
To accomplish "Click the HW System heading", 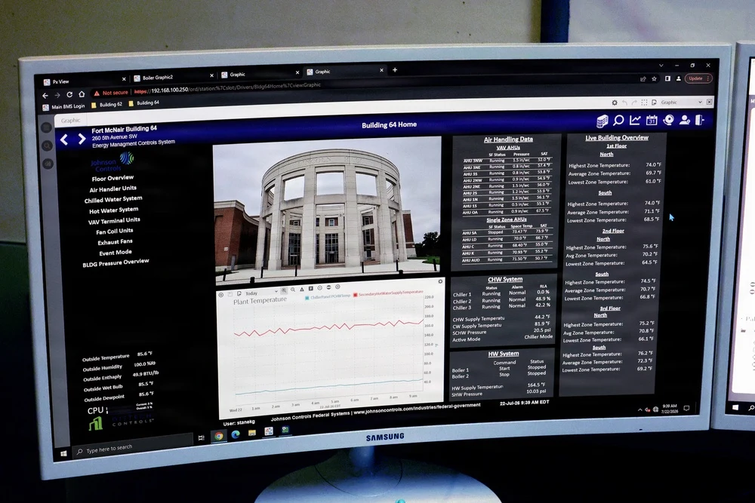I will [504, 354].
